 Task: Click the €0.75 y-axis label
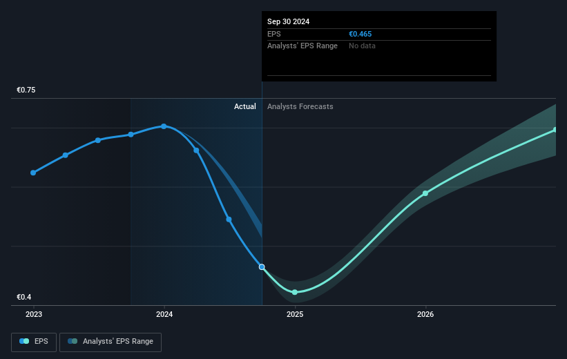[26, 90]
